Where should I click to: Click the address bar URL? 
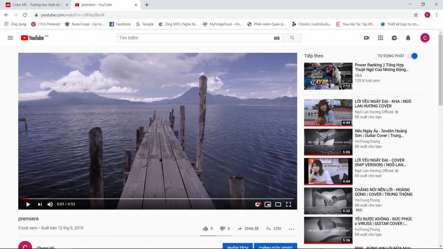point(73,15)
